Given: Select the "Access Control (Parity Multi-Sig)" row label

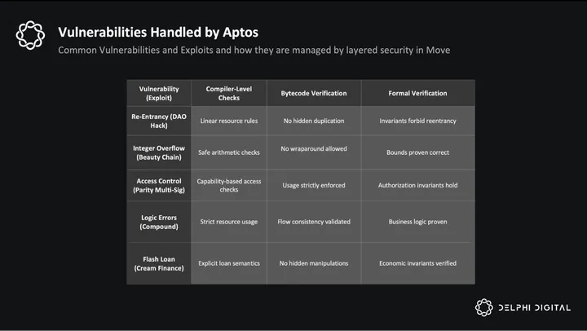Looking at the screenshot, I should [x=159, y=186].
